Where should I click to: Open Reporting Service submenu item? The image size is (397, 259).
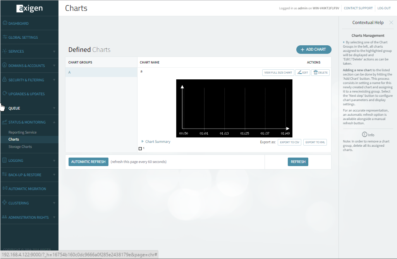tap(22, 132)
